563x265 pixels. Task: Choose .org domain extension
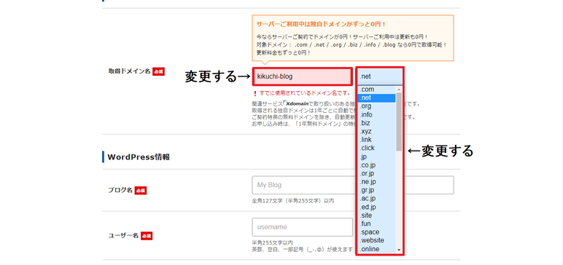(x=376, y=106)
